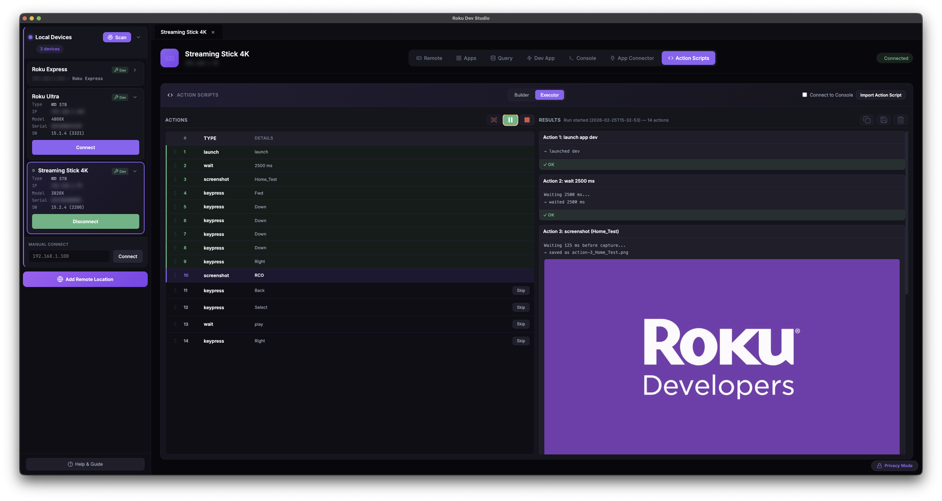Open the Query tab
This screenshot has width=942, height=501.
pyautogui.click(x=501, y=58)
